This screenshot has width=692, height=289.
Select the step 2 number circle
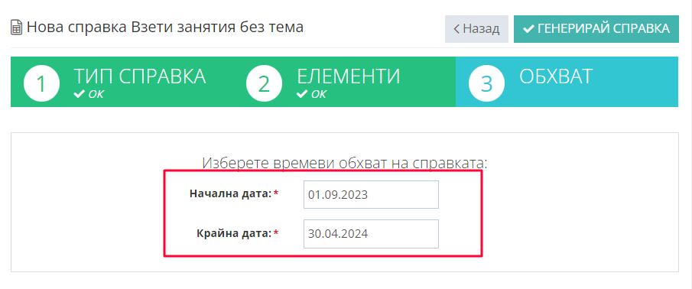[264, 83]
